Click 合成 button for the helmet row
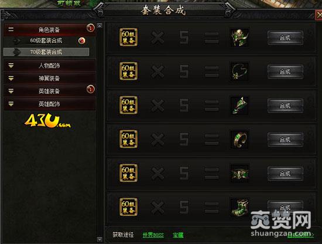The height and width of the screenshot is (244, 322). pos(285,38)
